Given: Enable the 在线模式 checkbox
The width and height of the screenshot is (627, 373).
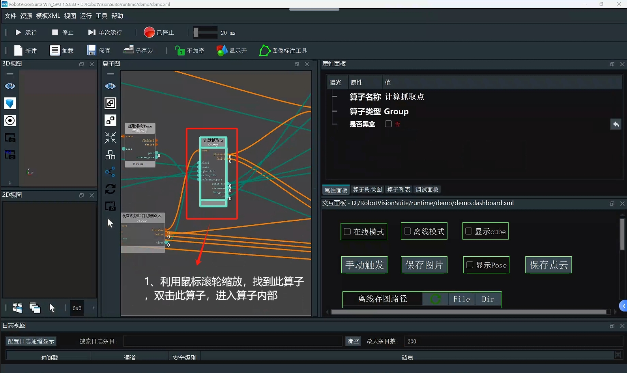Looking at the screenshot, I should (x=347, y=231).
